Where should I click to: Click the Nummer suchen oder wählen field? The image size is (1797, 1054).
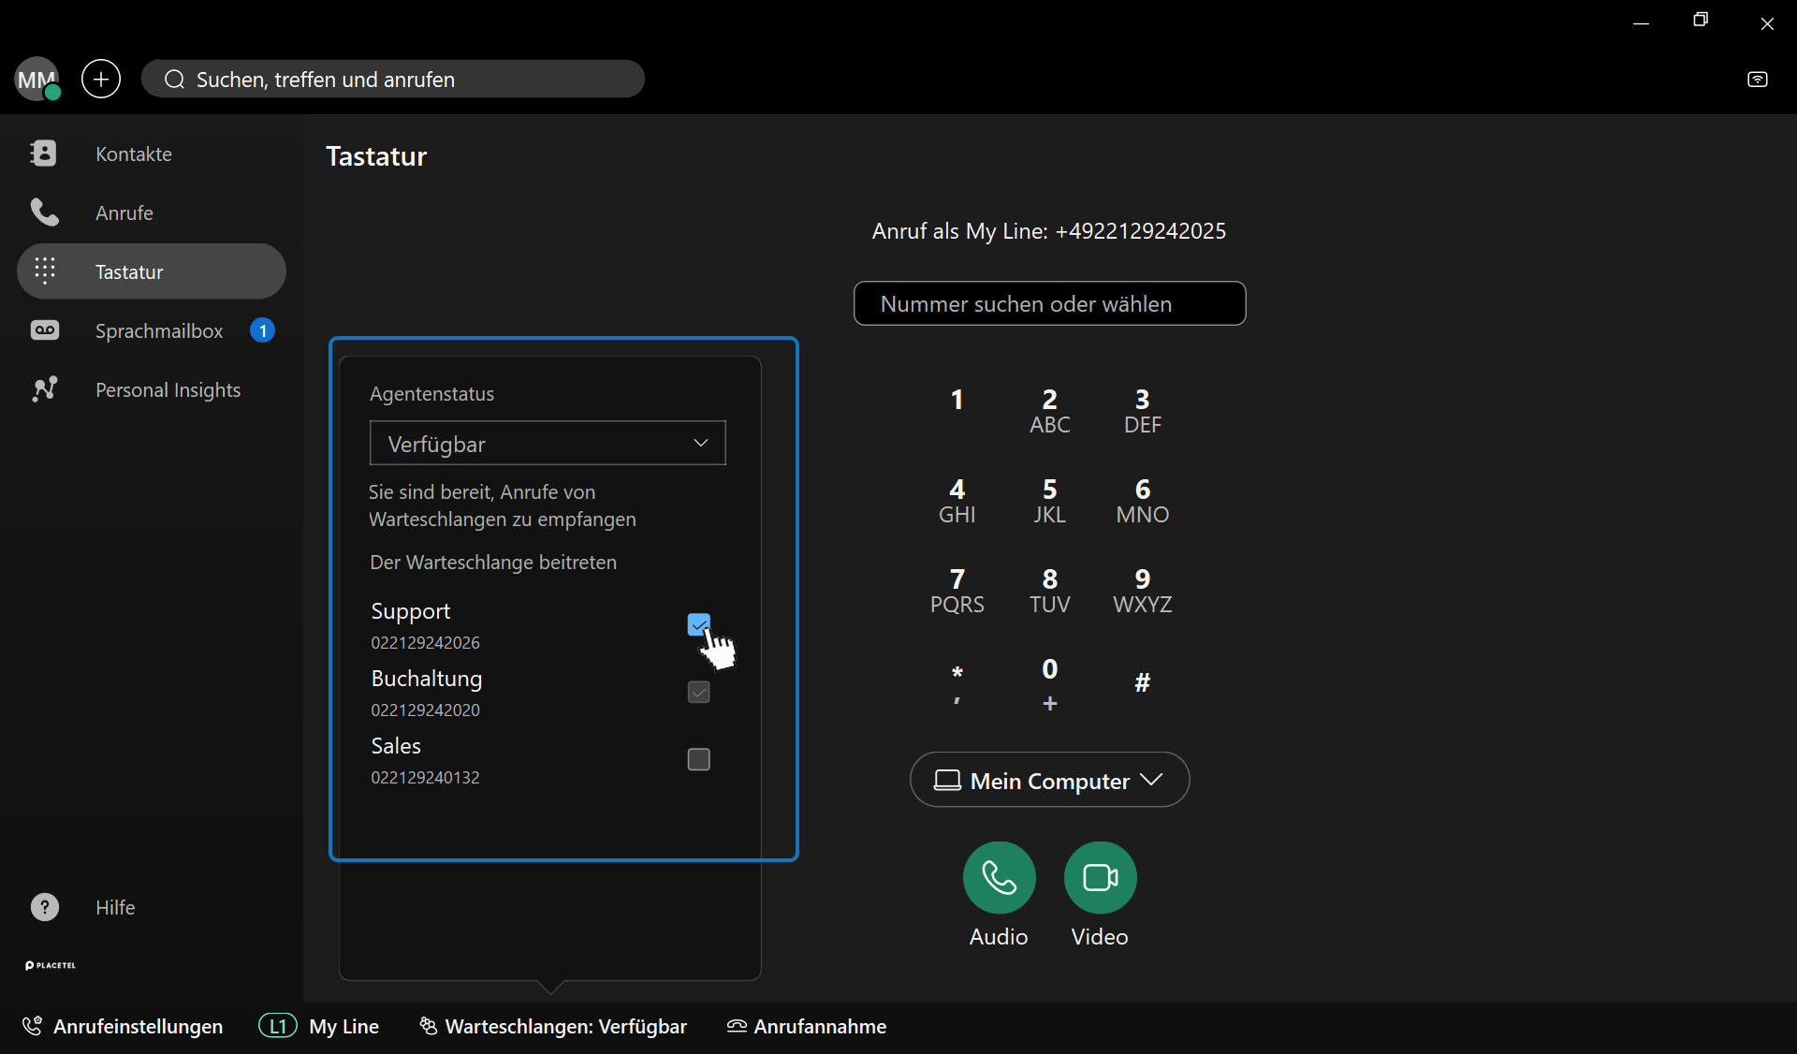[1049, 303]
